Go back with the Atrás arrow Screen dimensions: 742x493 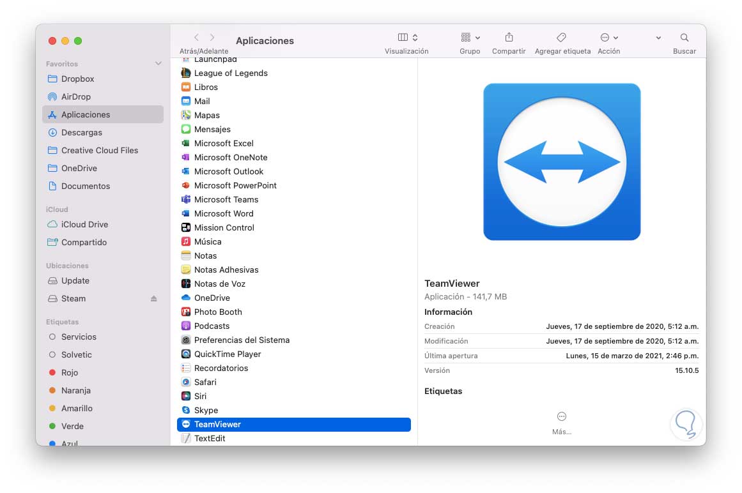196,37
